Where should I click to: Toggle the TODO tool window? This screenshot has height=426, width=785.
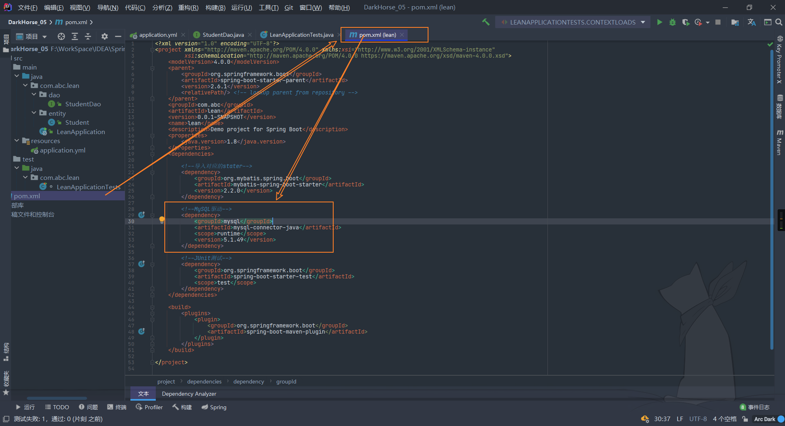57,407
